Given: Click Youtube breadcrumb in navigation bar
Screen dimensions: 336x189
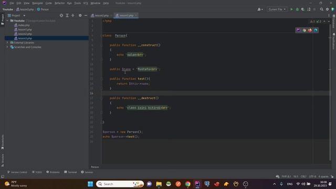Looking at the screenshot, I should click(x=8, y=9).
